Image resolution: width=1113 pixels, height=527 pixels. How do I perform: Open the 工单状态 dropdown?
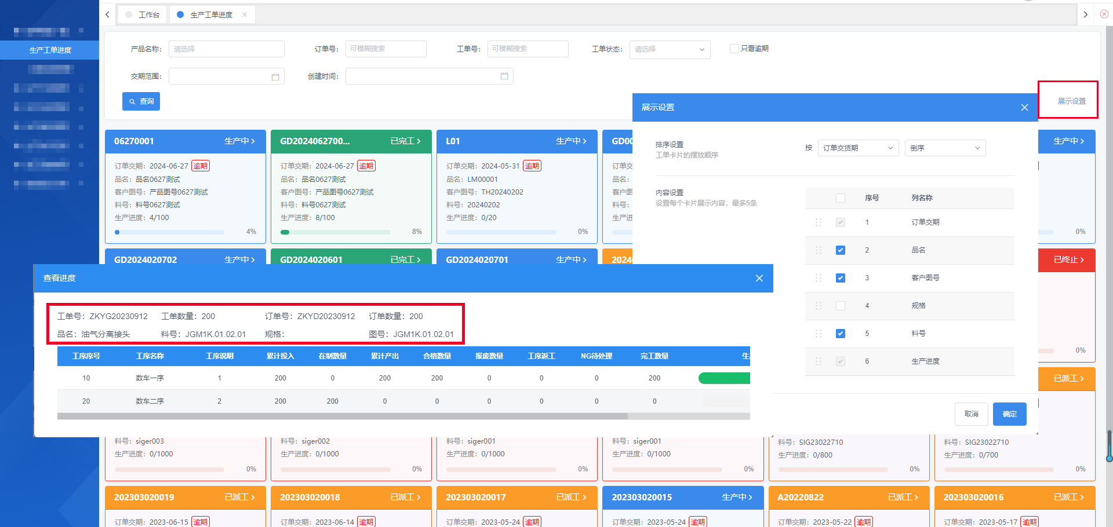(670, 49)
